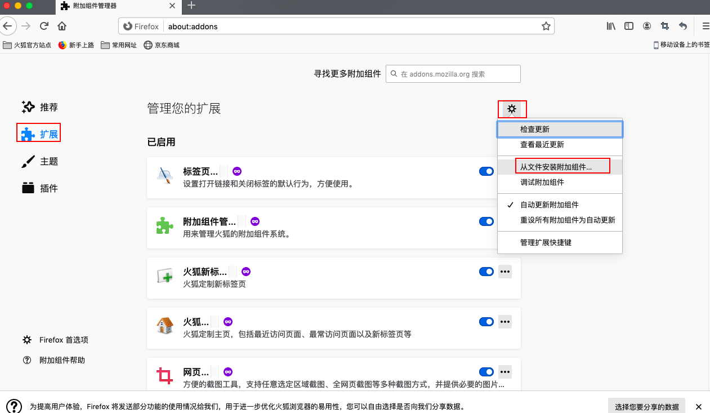Screen dimensions: 710x413
Task: Switch off the 火狐定制主页 extension toggle
Action: [x=486, y=322]
